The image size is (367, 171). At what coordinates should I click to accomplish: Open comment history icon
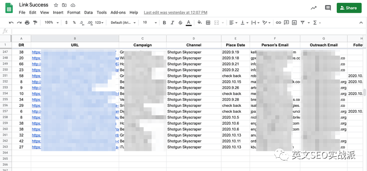pos(328,8)
